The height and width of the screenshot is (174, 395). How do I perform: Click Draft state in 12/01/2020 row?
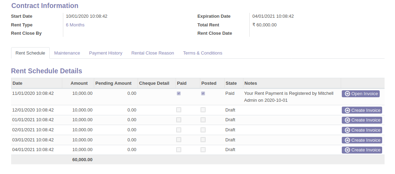click(x=230, y=110)
